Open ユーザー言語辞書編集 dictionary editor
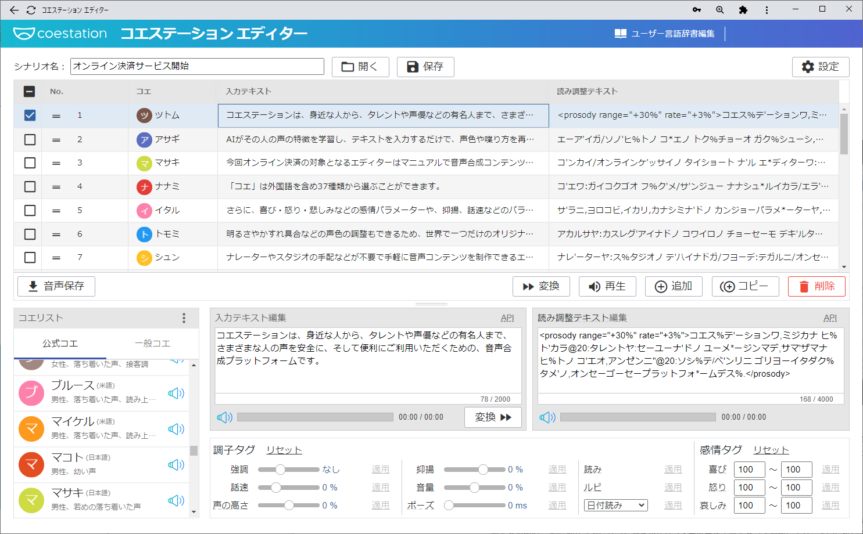This screenshot has width=863, height=534. [x=665, y=34]
